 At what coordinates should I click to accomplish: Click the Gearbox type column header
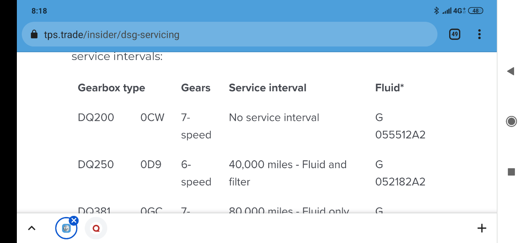[x=111, y=88]
